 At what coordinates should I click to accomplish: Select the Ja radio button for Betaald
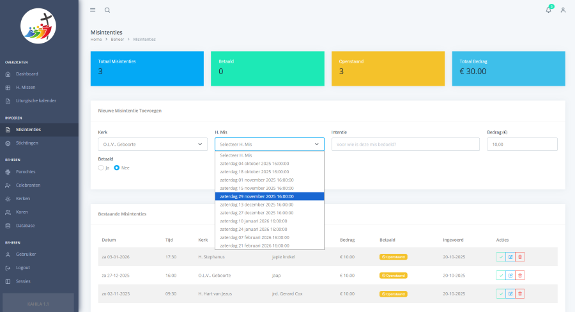click(101, 168)
